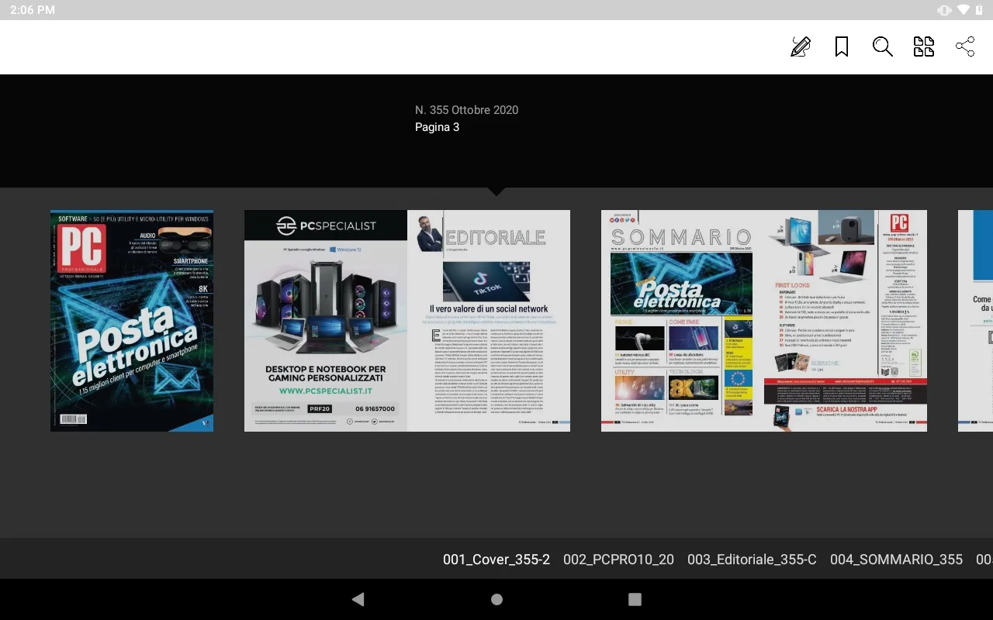Select 002_PCPRO10_20 page label
993x620 pixels.
tap(618, 560)
